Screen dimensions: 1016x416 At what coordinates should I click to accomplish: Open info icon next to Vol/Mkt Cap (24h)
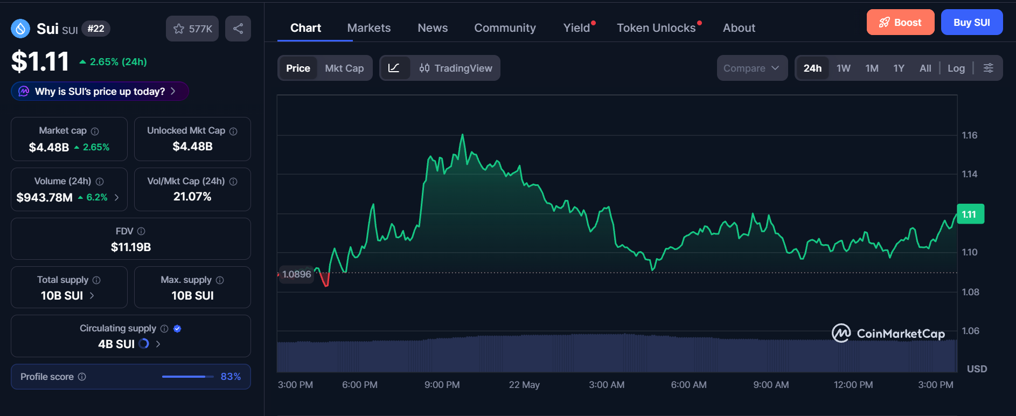pyautogui.click(x=233, y=182)
